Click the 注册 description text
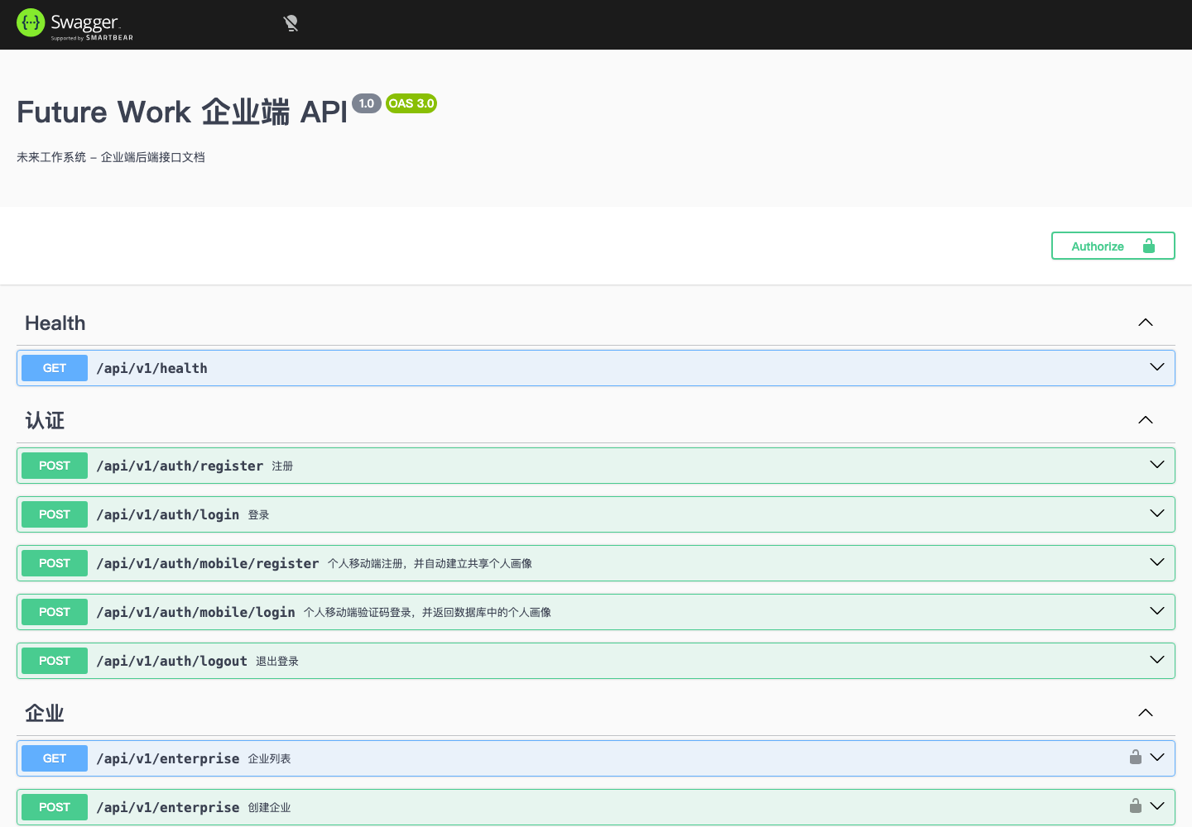The height and width of the screenshot is (827, 1192). coord(282,466)
